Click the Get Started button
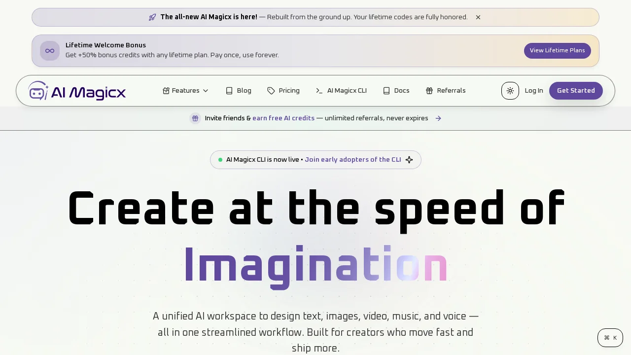Viewport: 631px width, 355px height. point(576,91)
